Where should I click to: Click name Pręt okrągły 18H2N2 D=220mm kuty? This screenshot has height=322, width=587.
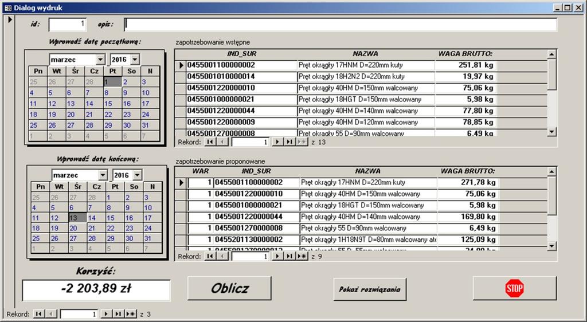click(x=366, y=76)
